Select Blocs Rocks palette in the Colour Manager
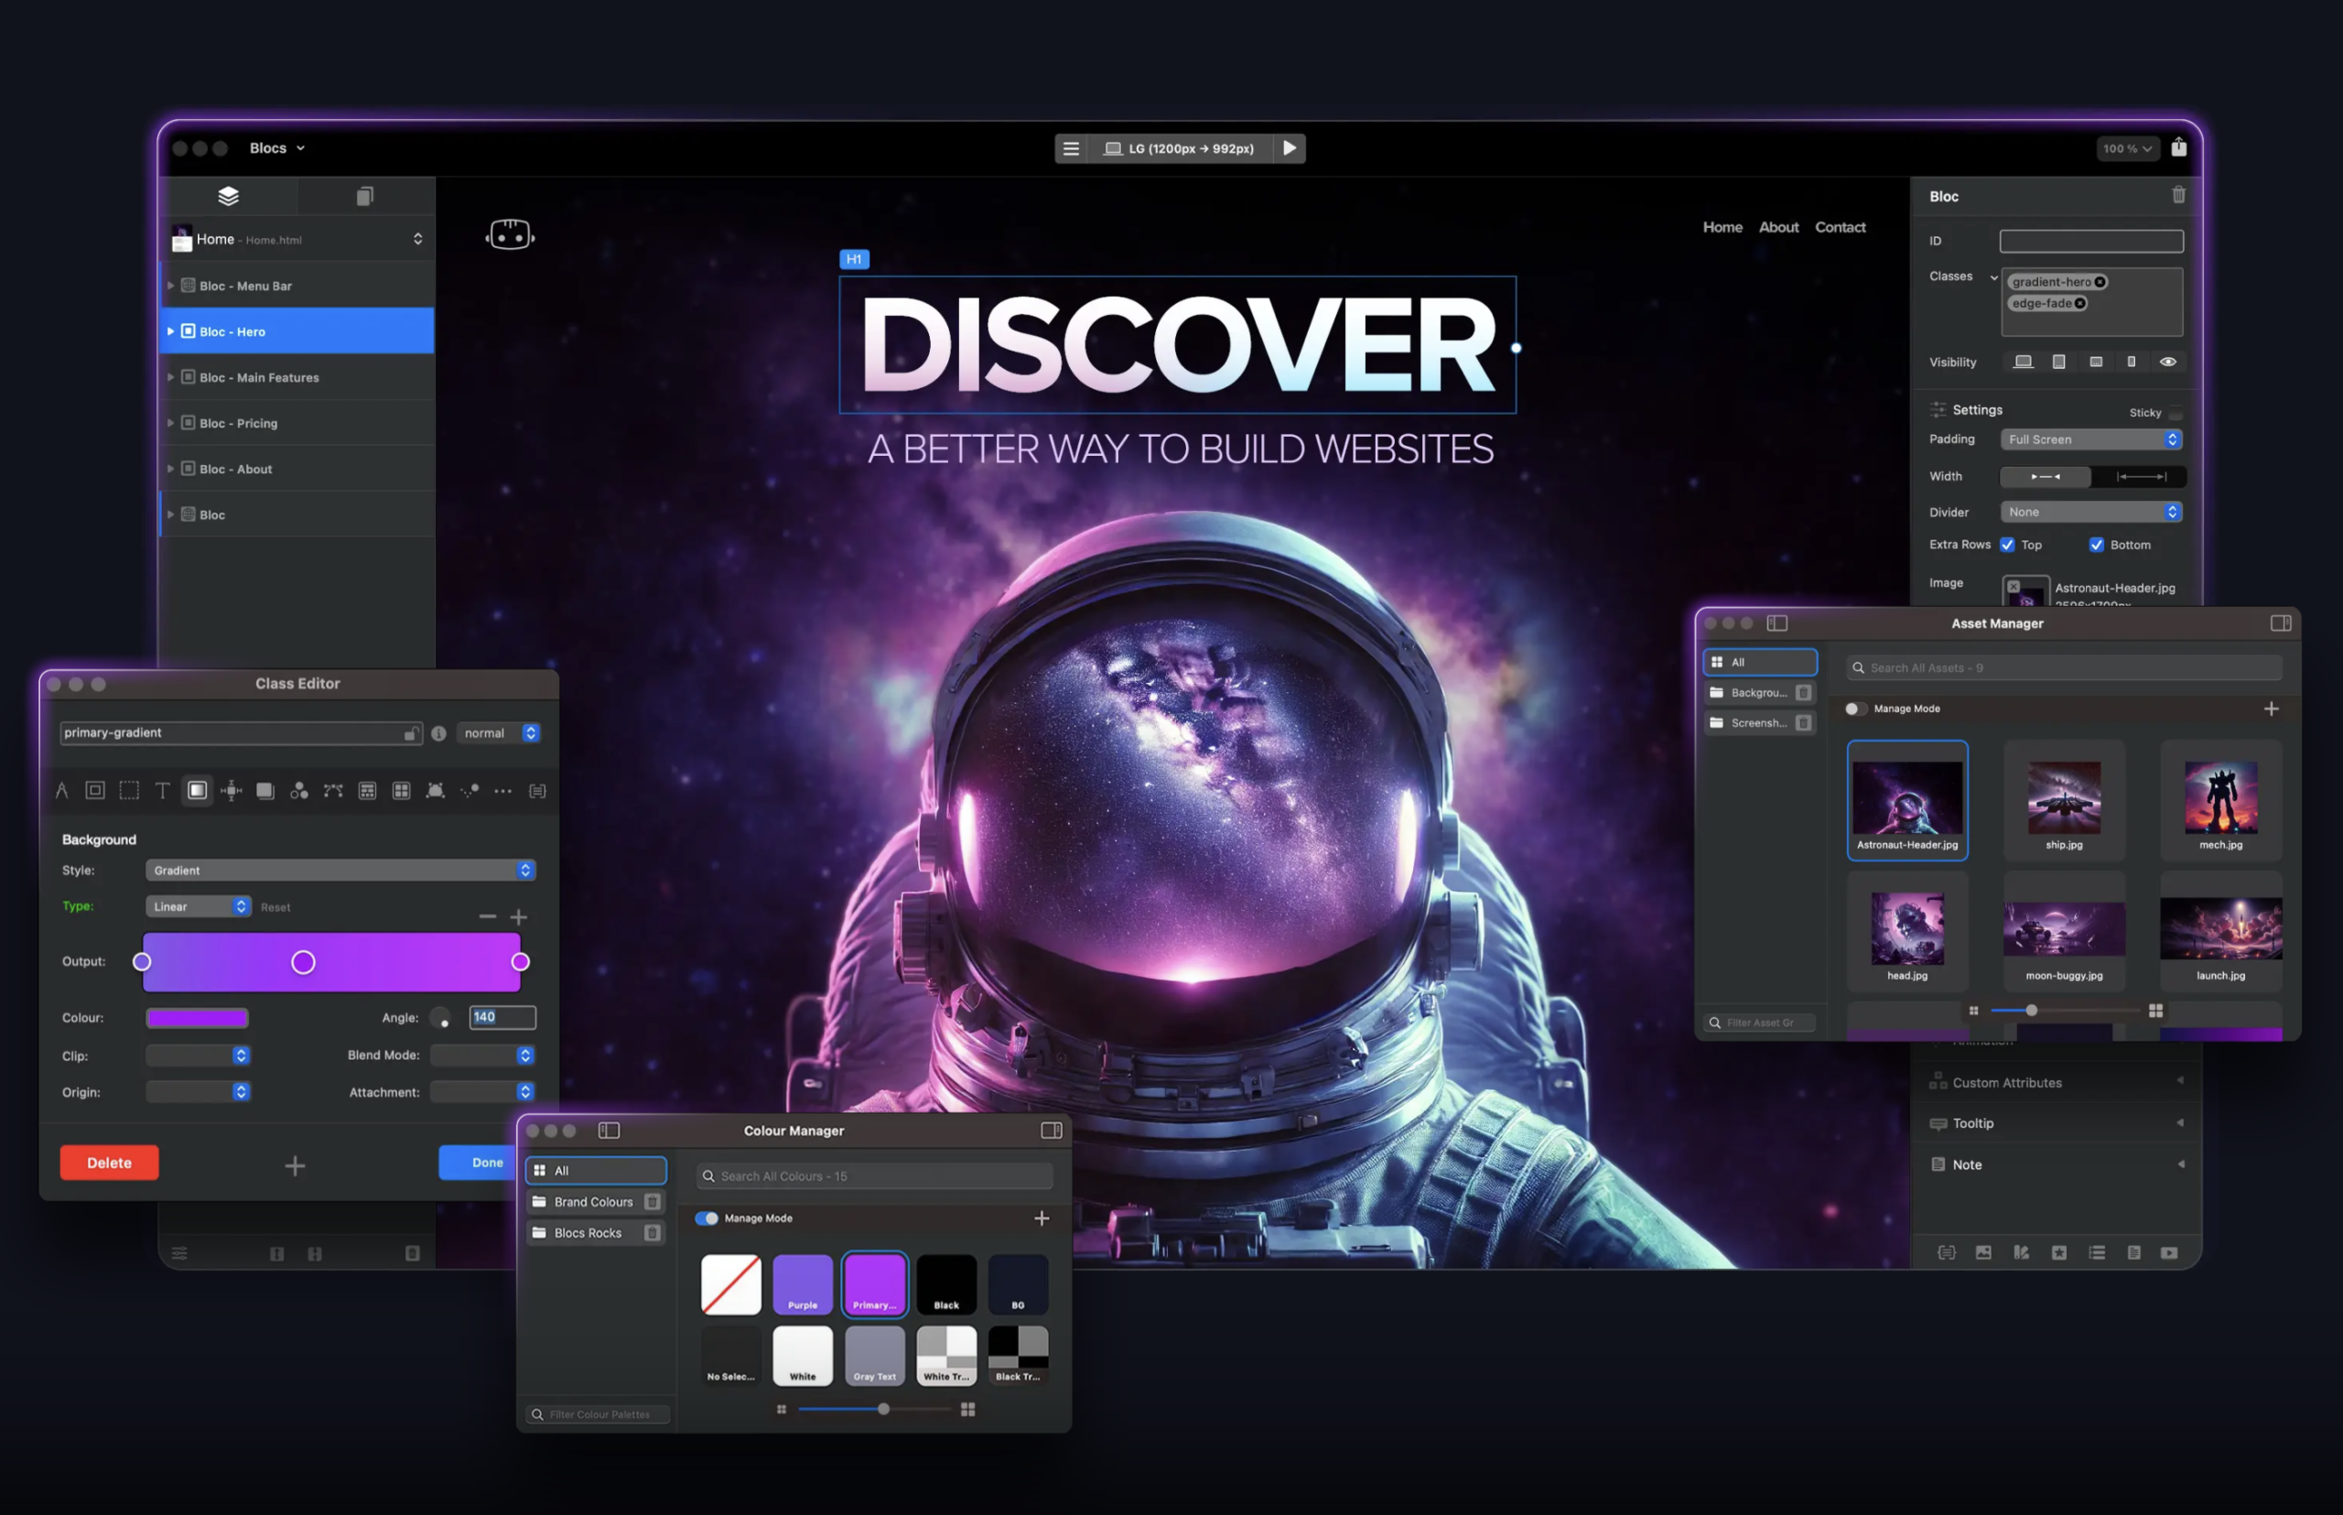 [x=596, y=1233]
